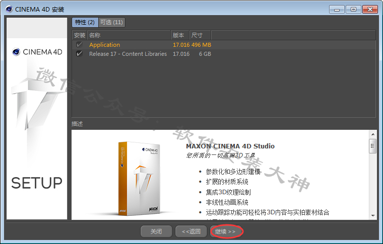Screen dimensions: 383x244
Task: Select the Application row name
Action: [104, 45]
